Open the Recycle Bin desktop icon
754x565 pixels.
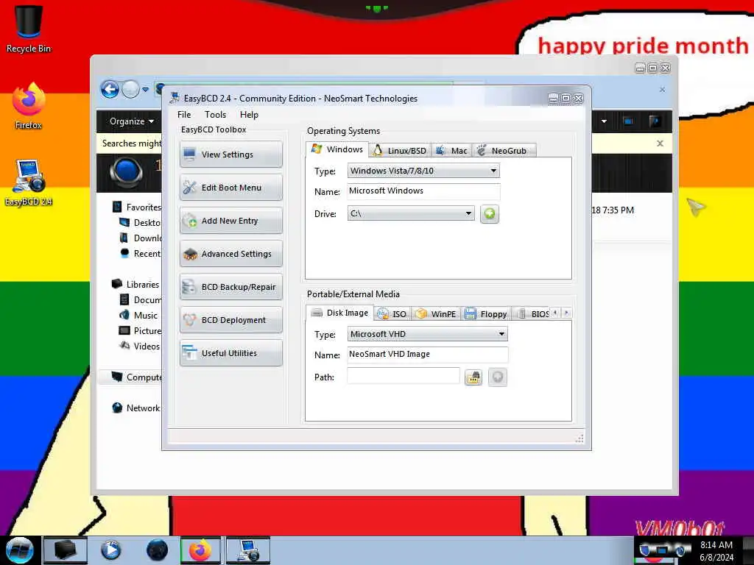pos(29,29)
